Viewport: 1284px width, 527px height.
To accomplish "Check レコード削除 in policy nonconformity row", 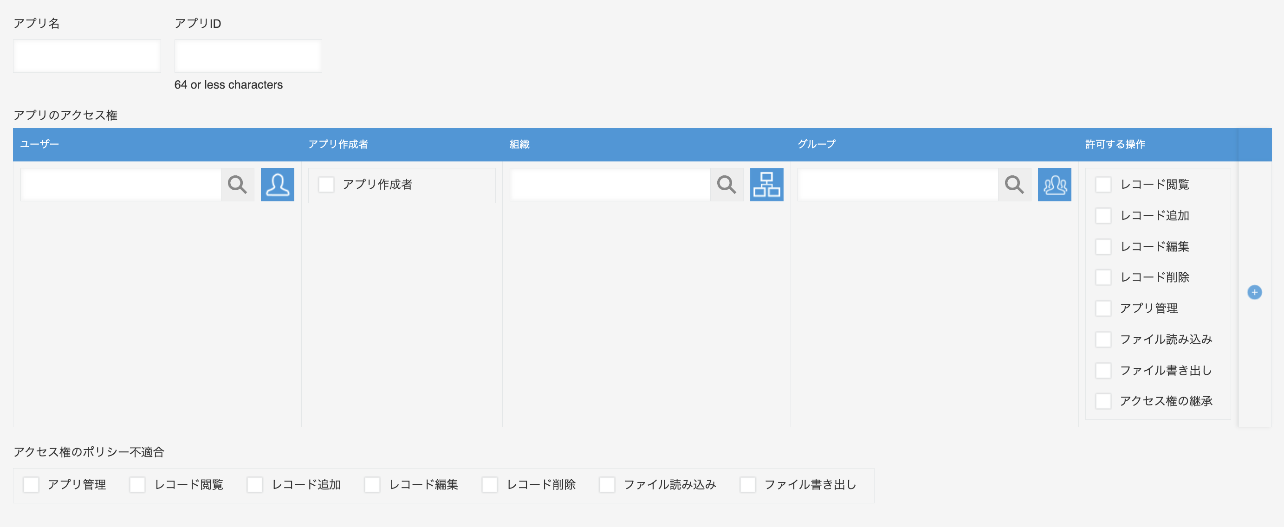I will (x=489, y=485).
